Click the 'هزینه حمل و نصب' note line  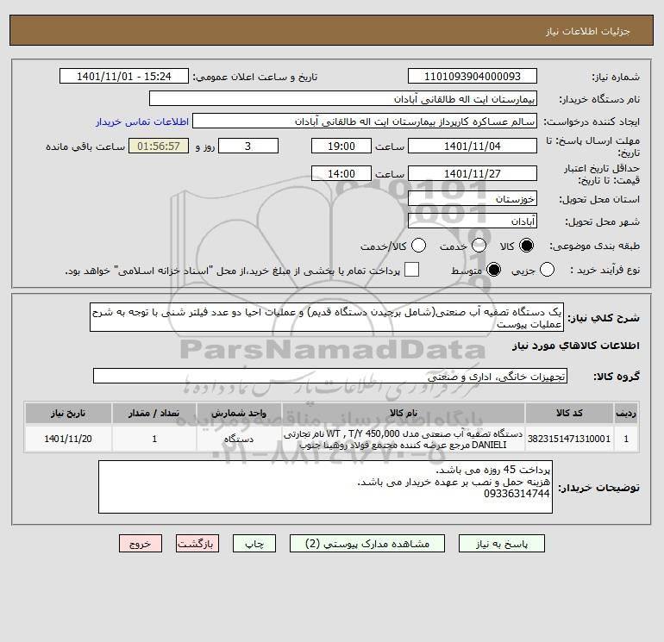pos(454,482)
